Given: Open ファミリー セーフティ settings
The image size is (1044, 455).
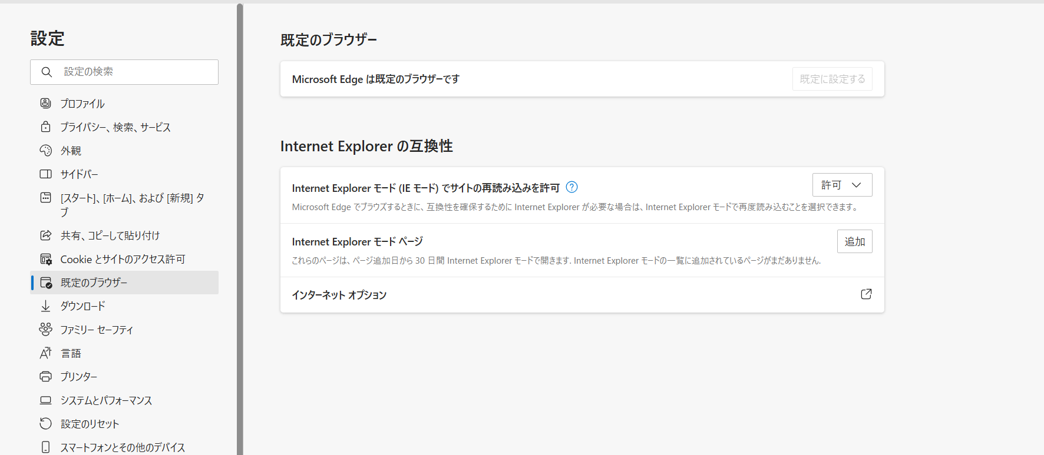Looking at the screenshot, I should click(x=124, y=329).
